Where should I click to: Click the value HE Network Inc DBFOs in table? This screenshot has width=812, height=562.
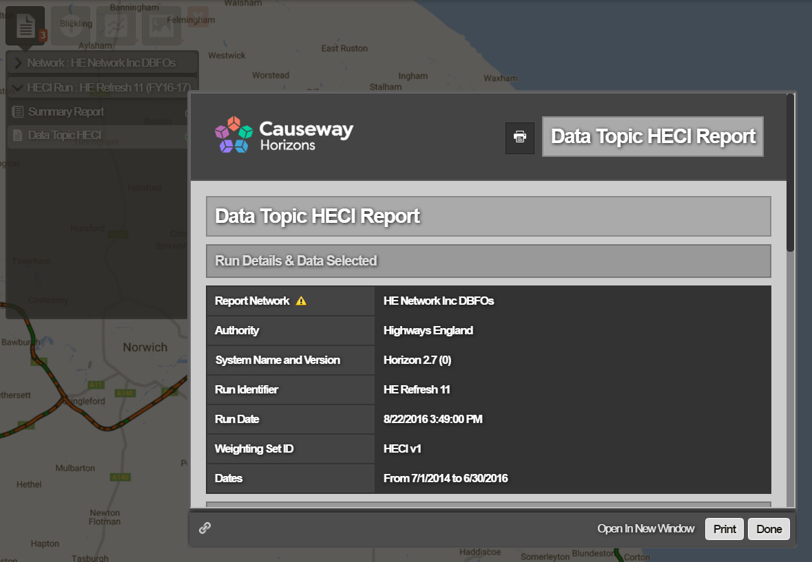coord(439,301)
